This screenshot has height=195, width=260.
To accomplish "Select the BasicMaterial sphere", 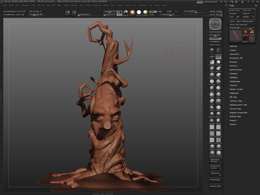I will (126, 13).
